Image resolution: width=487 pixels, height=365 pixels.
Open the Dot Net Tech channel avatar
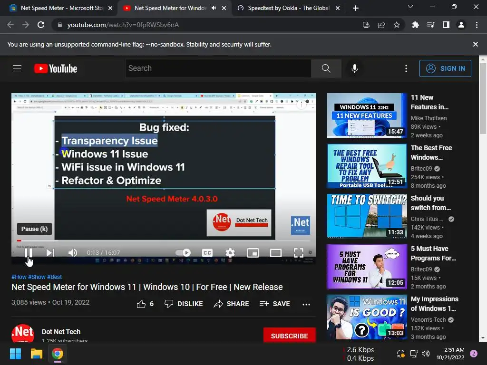[x=23, y=334]
